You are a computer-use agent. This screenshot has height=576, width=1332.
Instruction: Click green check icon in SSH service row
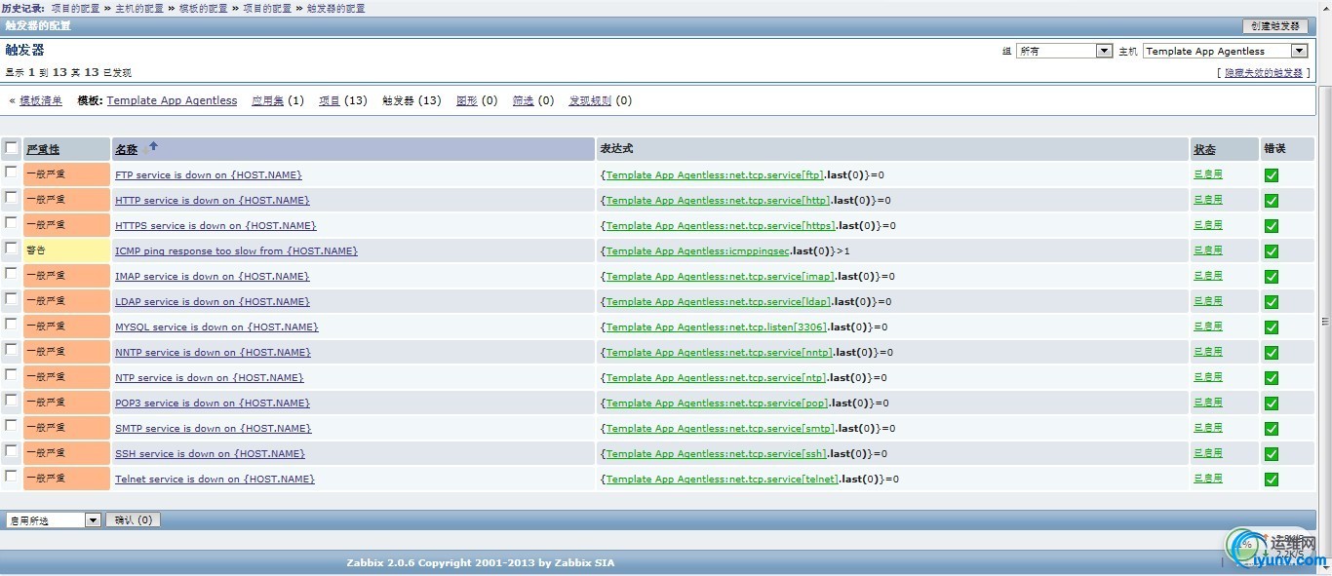pyautogui.click(x=1271, y=454)
